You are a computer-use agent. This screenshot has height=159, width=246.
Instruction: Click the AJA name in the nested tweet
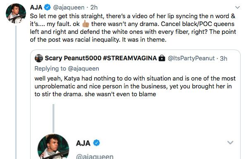(x=83, y=143)
